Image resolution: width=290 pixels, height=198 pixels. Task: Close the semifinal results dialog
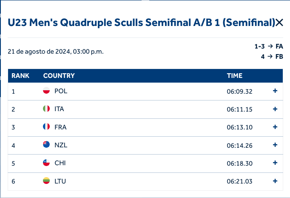pos(279,23)
